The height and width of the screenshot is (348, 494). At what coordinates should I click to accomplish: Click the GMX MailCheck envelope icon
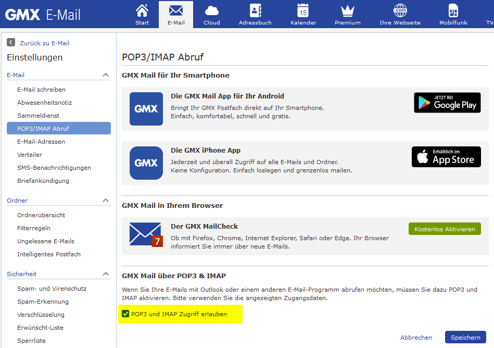146,235
